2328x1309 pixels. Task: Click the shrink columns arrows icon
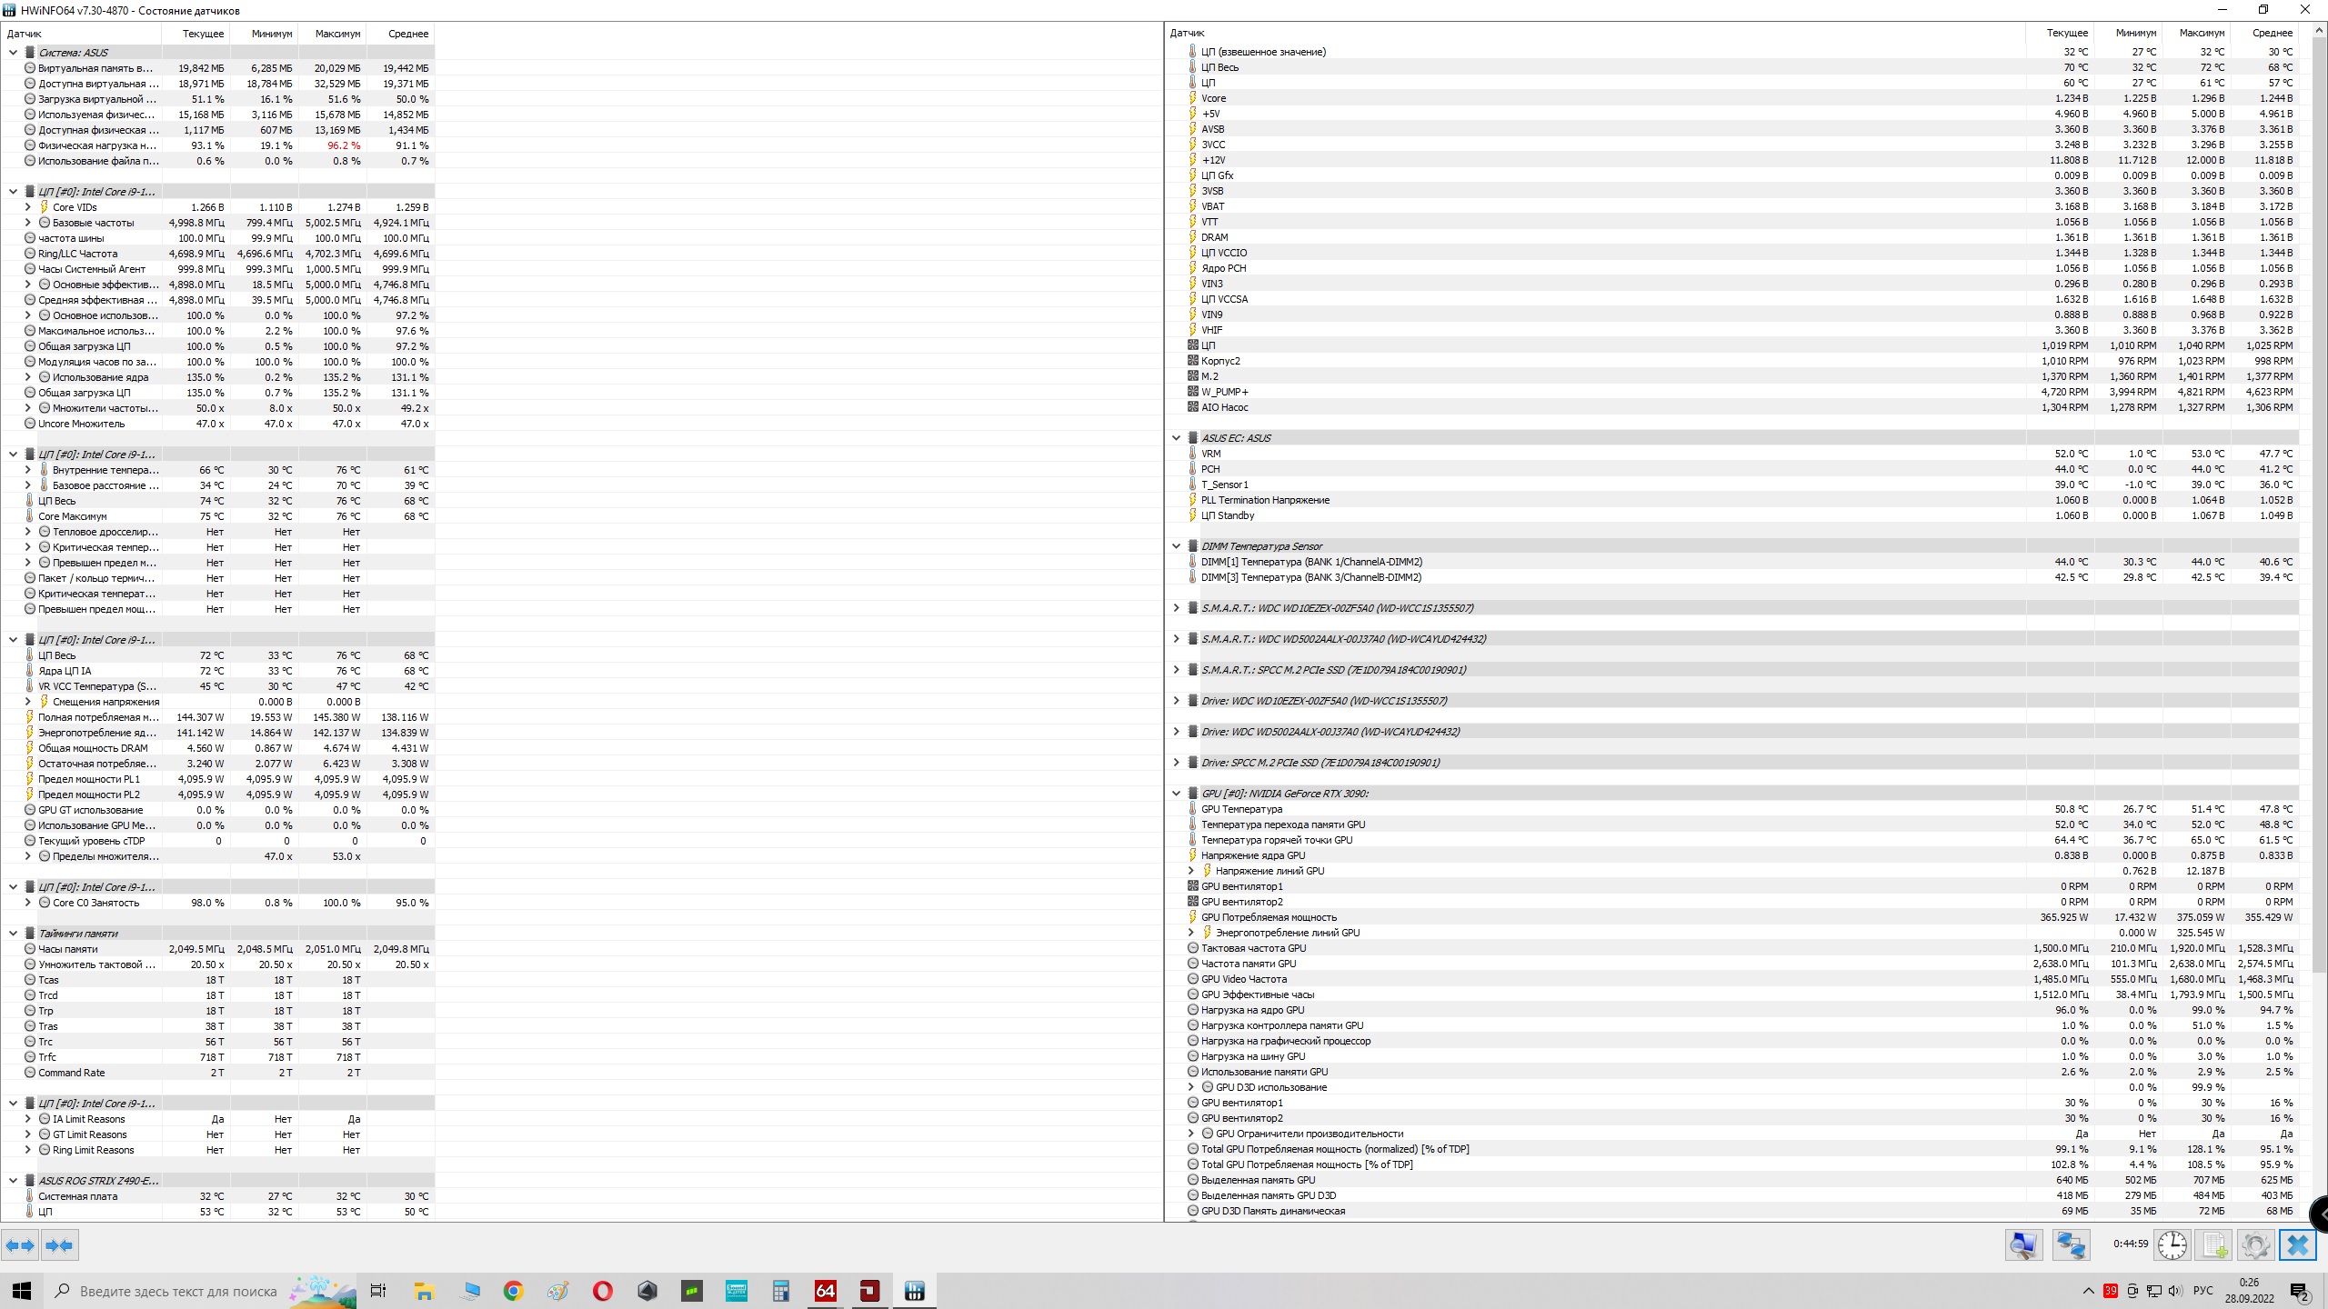point(59,1245)
